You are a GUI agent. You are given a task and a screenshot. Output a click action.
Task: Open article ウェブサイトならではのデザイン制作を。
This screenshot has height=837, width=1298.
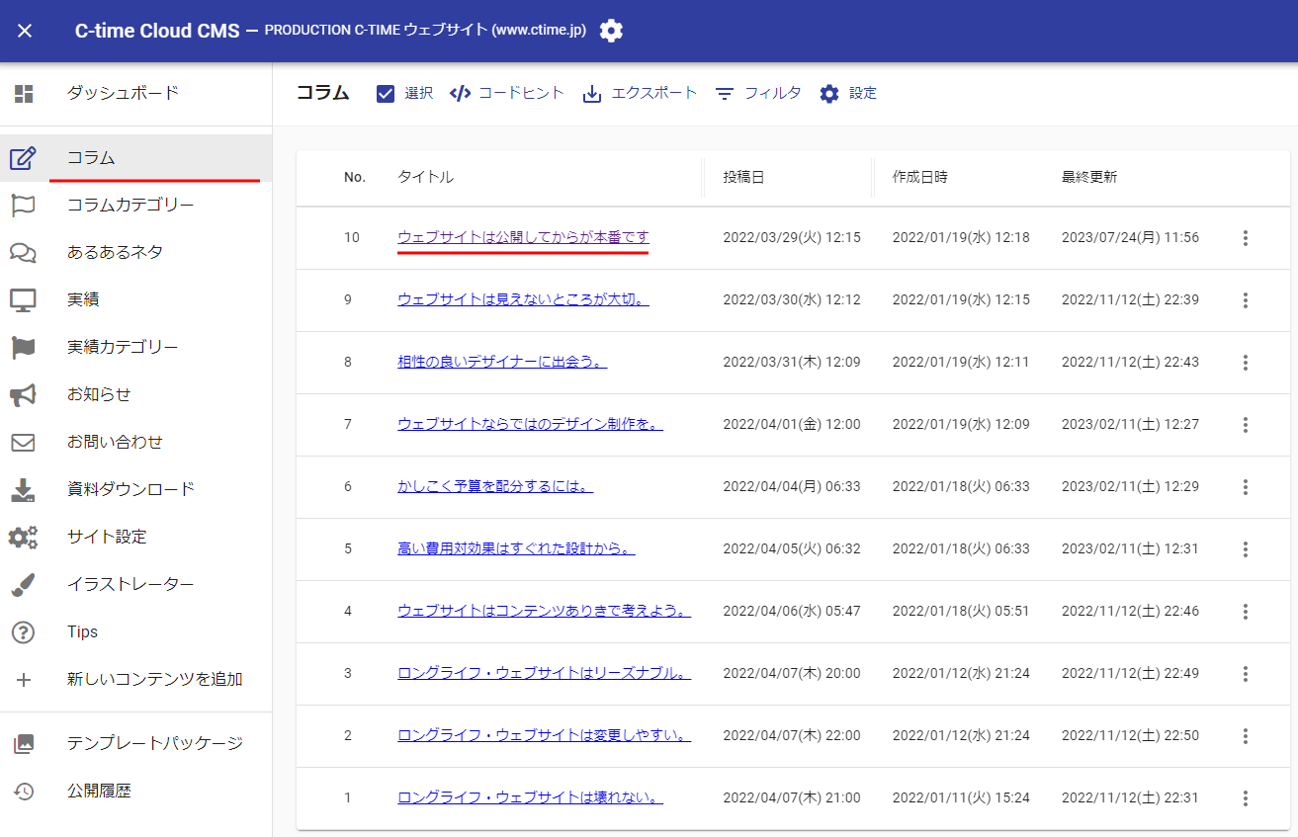530,424
